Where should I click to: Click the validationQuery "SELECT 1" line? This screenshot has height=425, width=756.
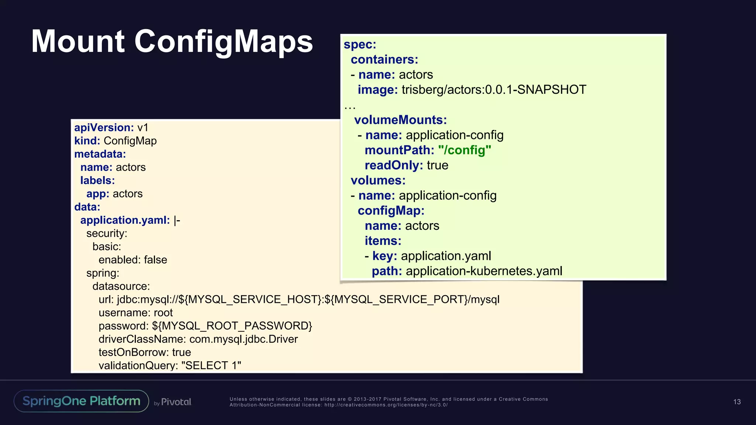click(170, 366)
